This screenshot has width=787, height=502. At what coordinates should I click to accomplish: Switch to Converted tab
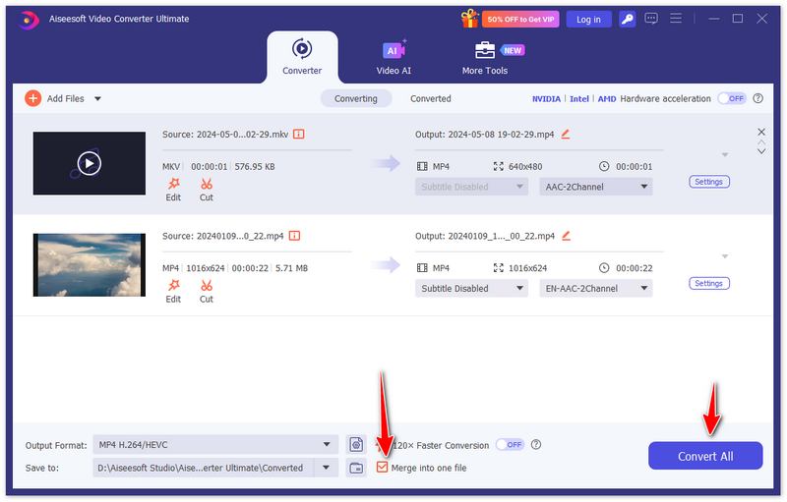431,98
